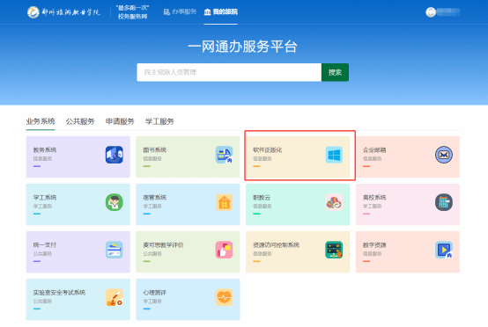Open the 资源访问控制系统 server icon
Screen dimensions: 488x327
click(x=334, y=250)
